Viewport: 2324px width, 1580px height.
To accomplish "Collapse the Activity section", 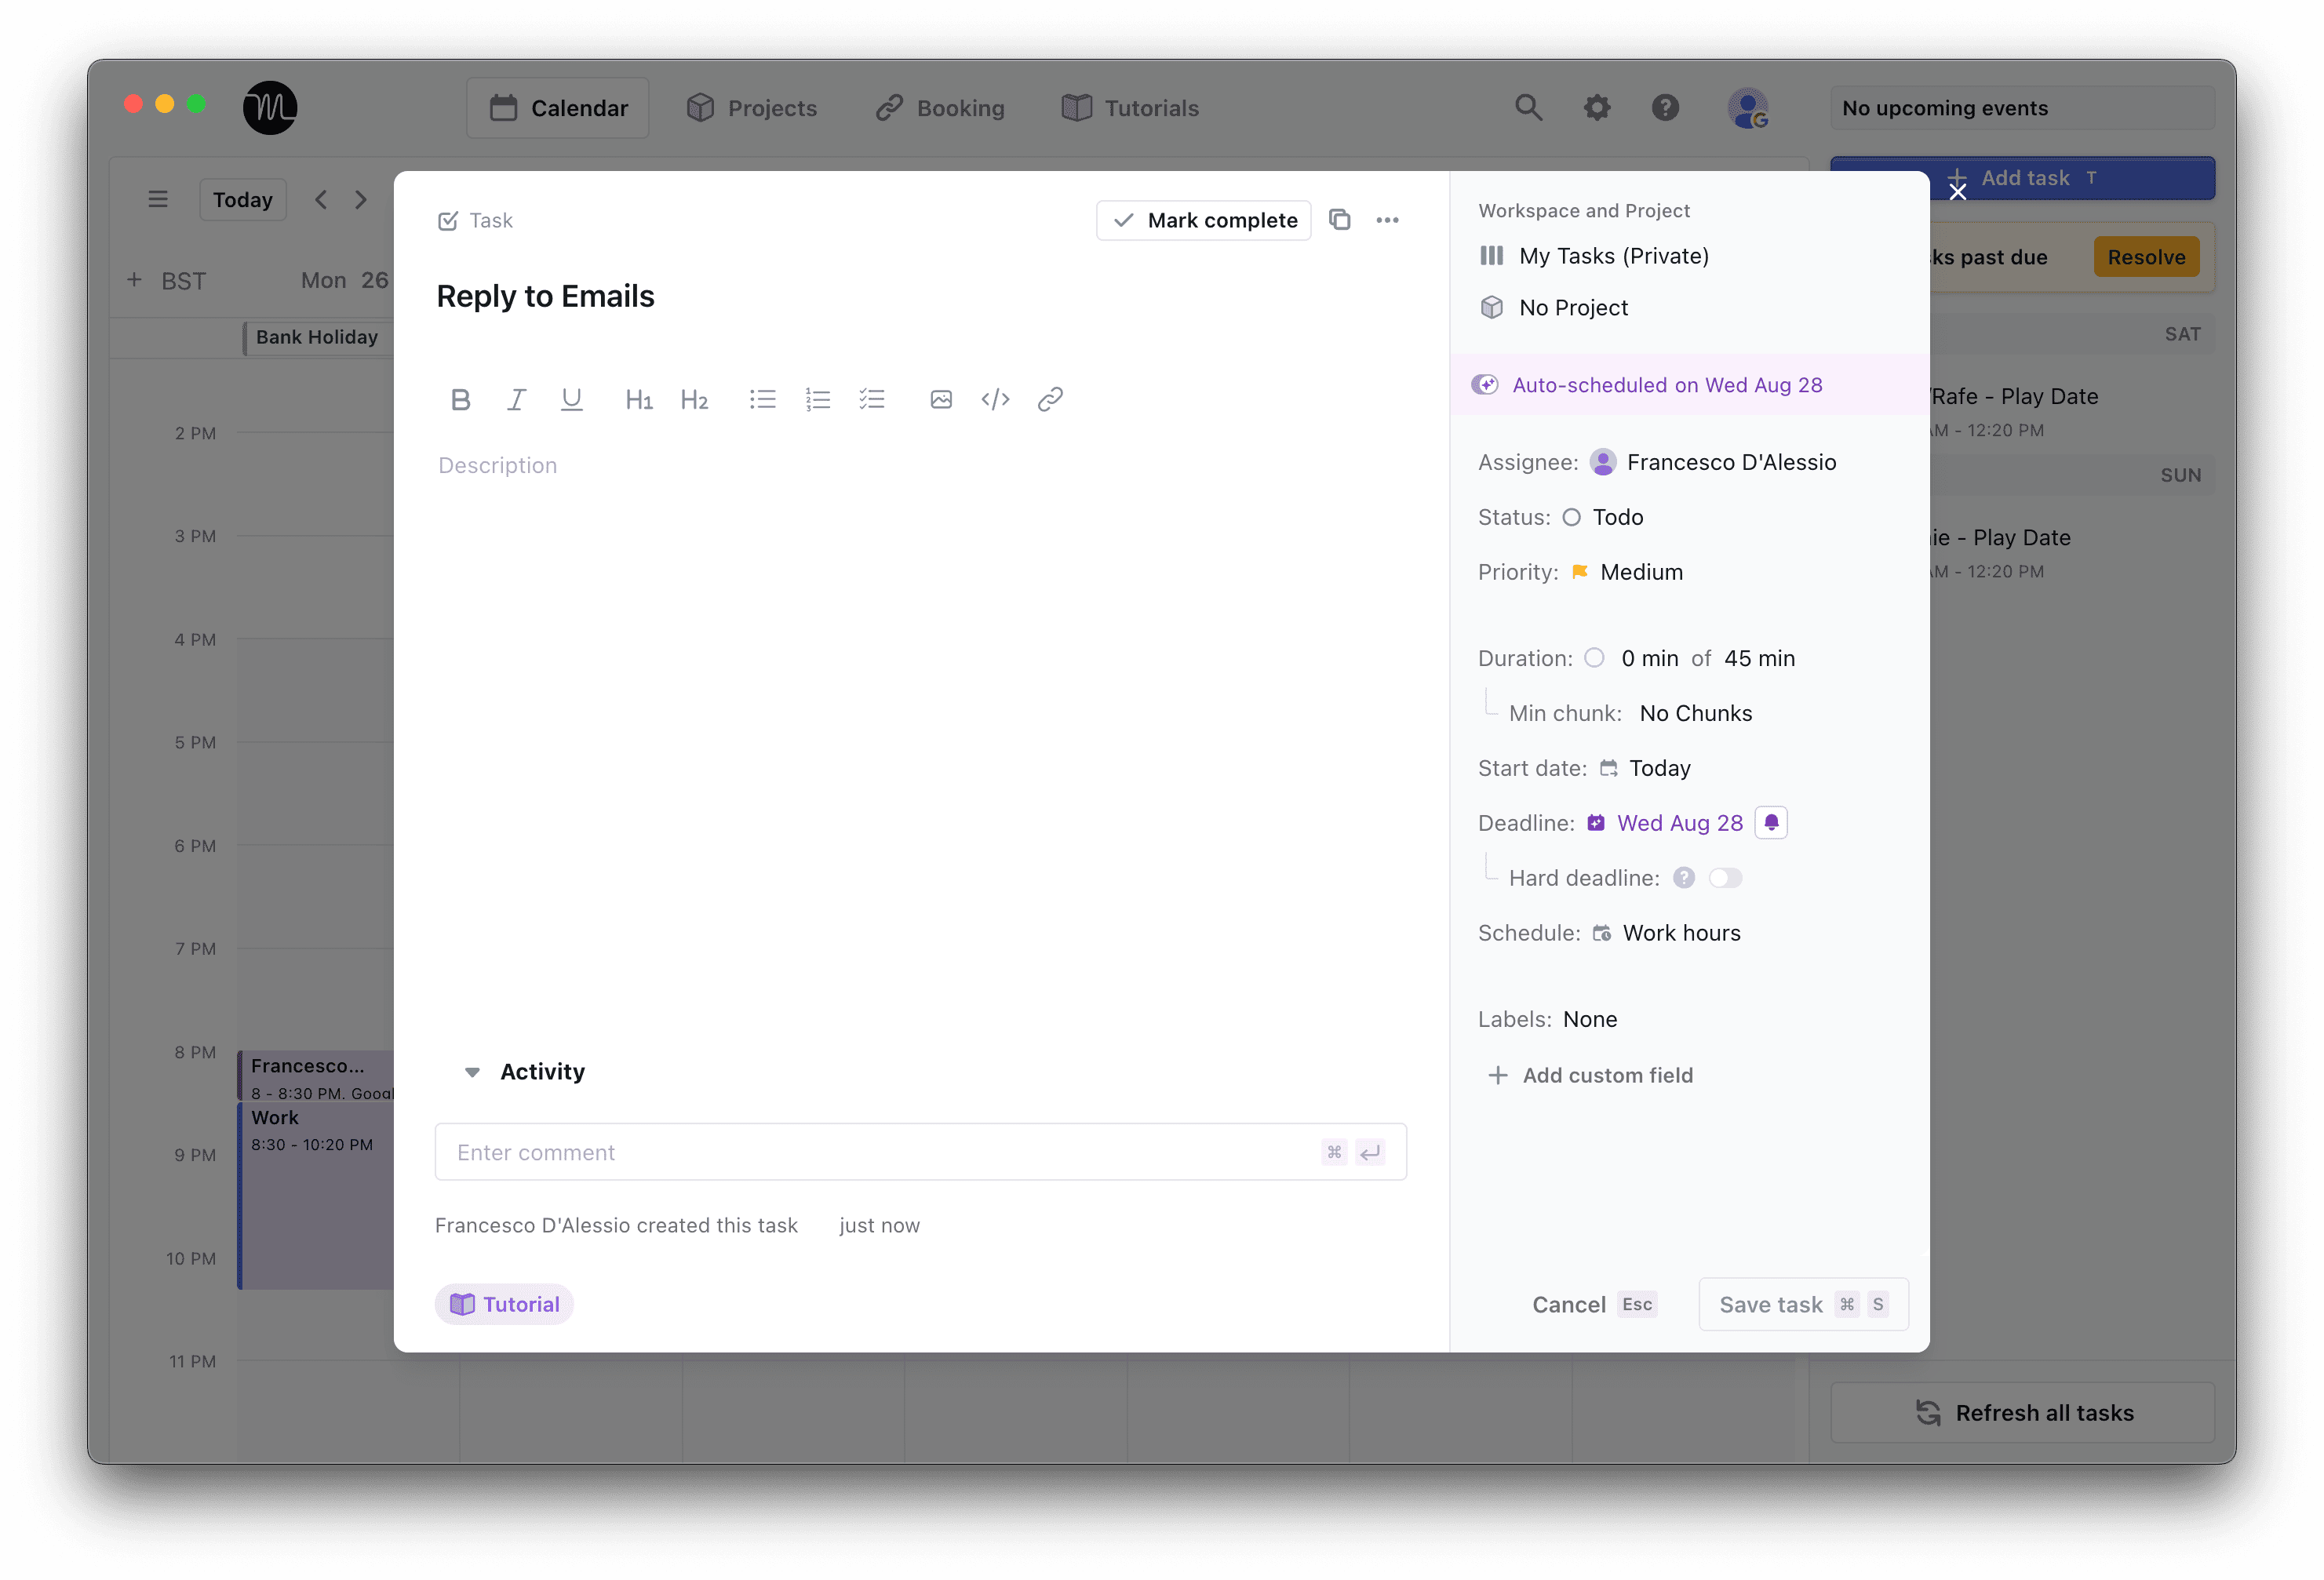I will coord(472,1071).
